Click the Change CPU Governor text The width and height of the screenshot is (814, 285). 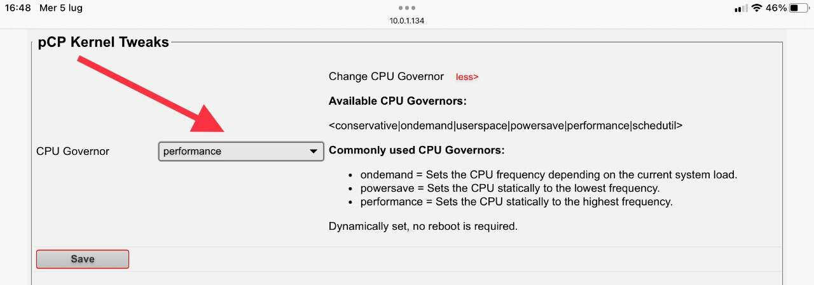(x=386, y=76)
